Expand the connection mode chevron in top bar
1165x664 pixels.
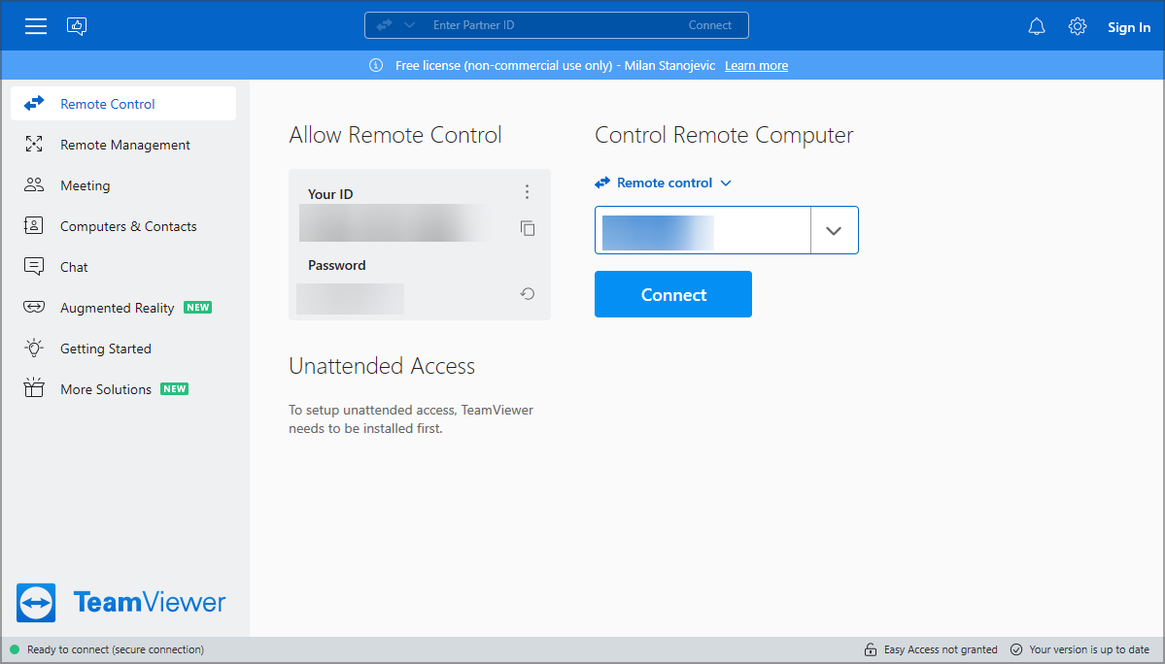(409, 25)
